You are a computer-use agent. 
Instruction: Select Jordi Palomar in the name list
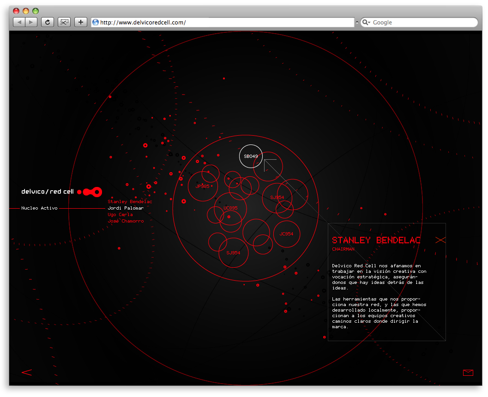point(126,208)
